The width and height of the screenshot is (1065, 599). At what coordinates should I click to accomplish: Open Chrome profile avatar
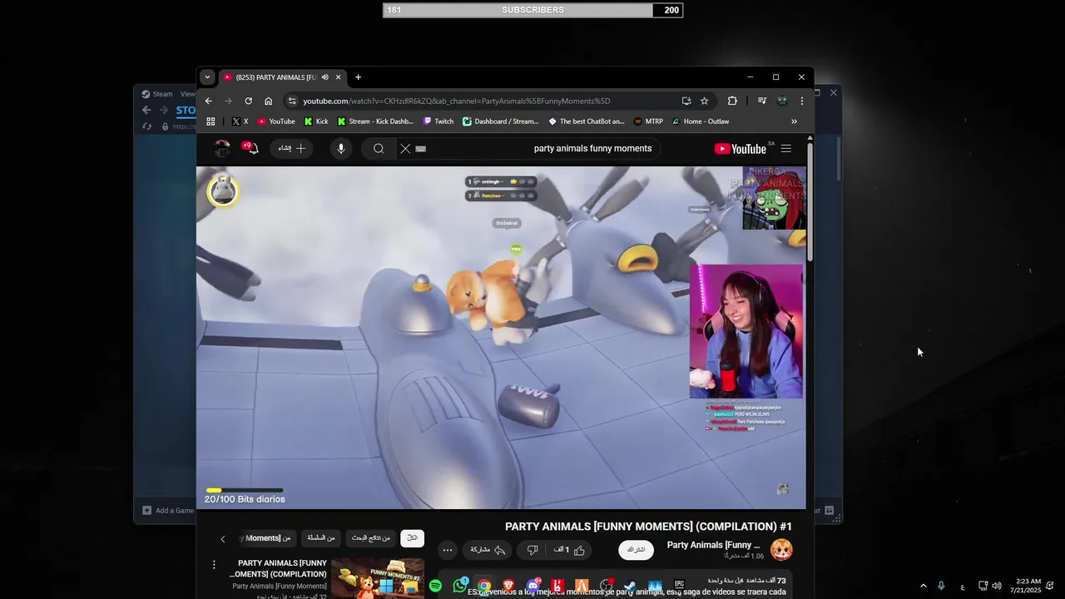[x=782, y=101]
